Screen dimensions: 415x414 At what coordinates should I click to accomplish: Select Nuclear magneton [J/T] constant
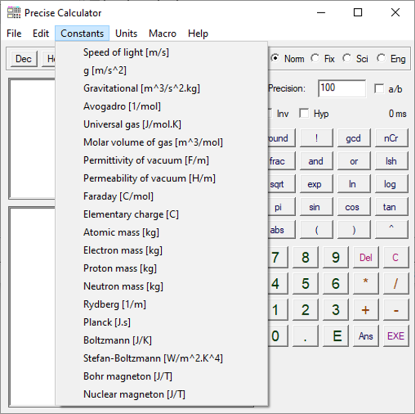pyautogui.click(x=161, y=395)
